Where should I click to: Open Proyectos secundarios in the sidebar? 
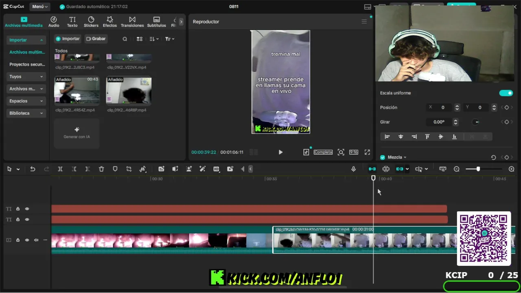[27, 64]
